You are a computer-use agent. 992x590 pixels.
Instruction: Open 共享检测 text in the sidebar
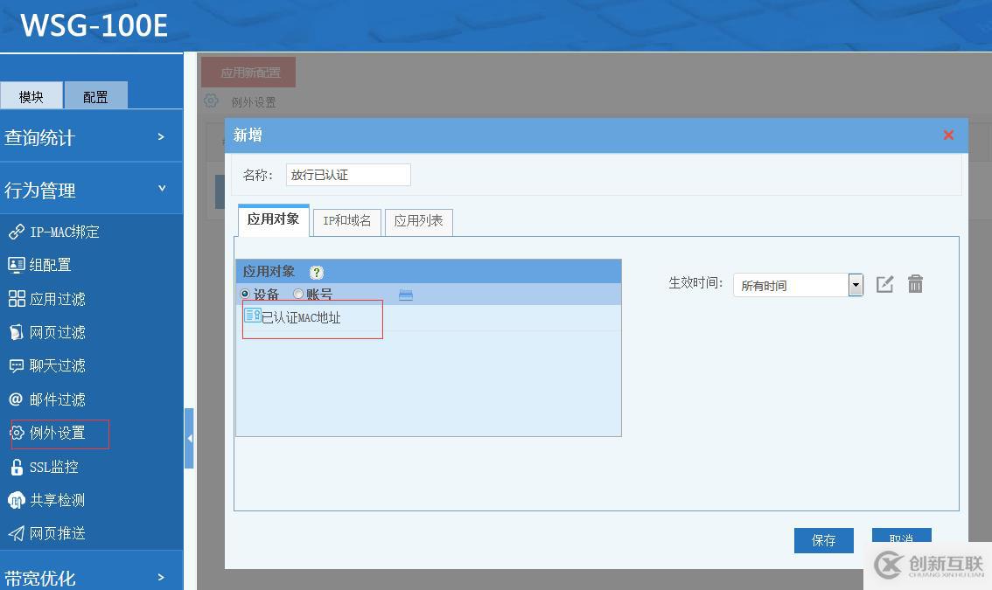click(58, 500)
